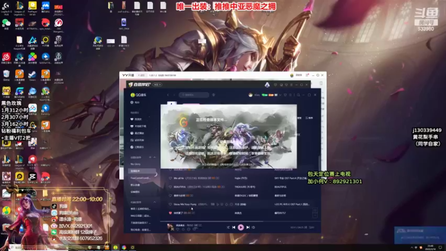The width and height of the screenshot is (446, 251).
Task: Click the QQ Music icon in the taskbar
Action: [115, 247]
